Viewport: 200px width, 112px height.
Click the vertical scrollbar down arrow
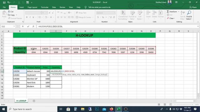click(198, 98)
